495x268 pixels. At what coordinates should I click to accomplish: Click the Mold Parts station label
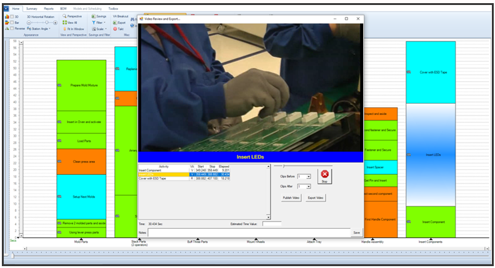pos(81,242)
